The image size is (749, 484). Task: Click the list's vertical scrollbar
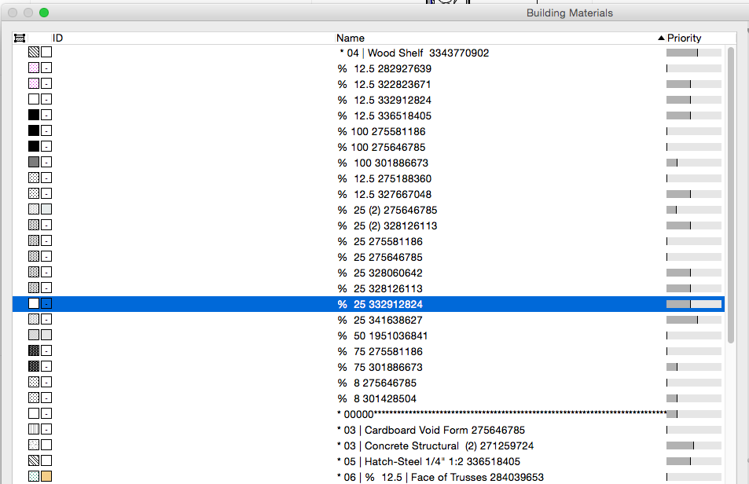[730, 195]
